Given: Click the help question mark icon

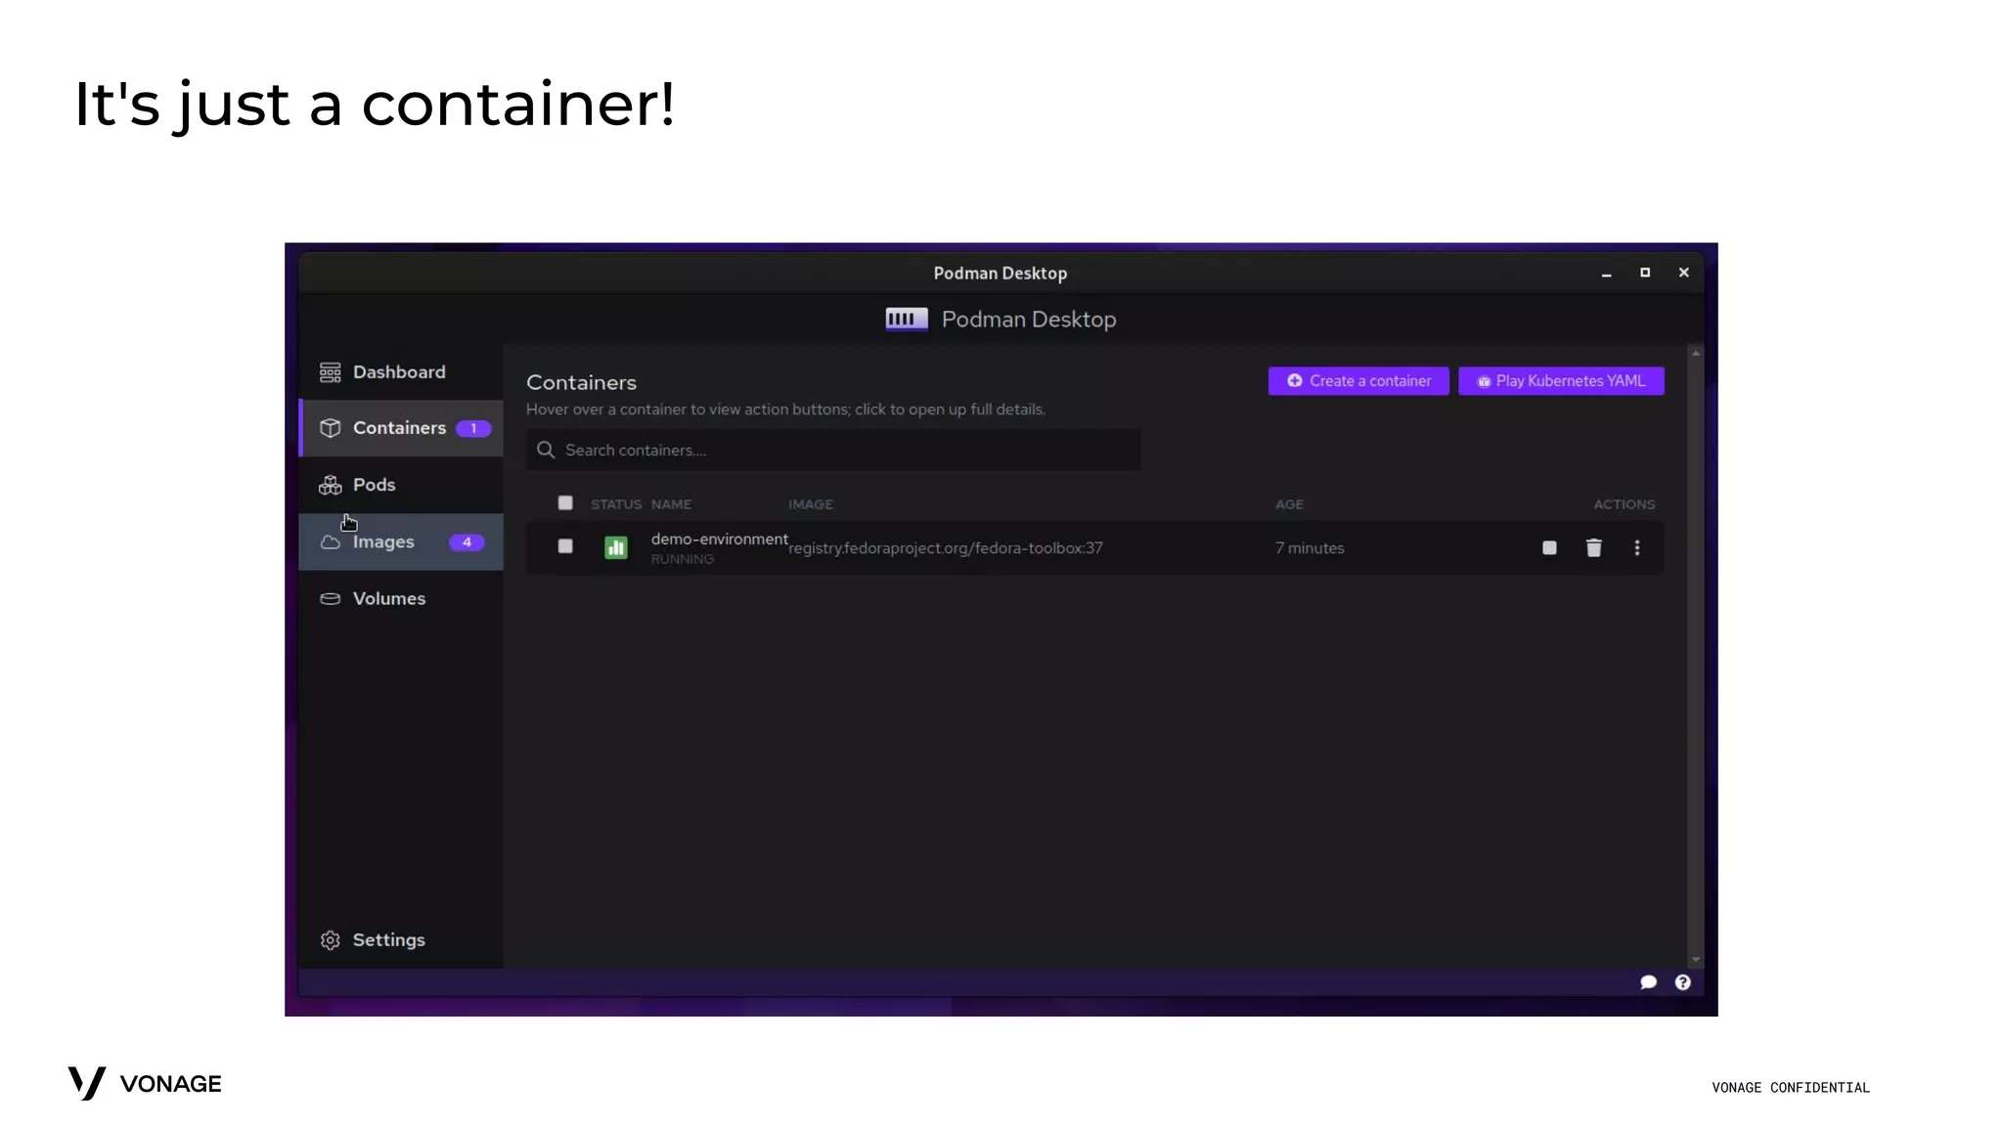Looking at the screenshot, I should [x=1682, y=982].
